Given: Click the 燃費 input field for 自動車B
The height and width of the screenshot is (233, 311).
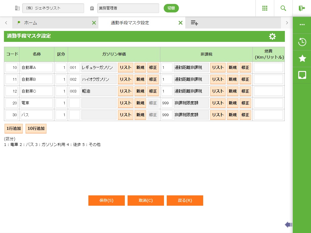Looking at the screenshot, I should coord(268,79).
